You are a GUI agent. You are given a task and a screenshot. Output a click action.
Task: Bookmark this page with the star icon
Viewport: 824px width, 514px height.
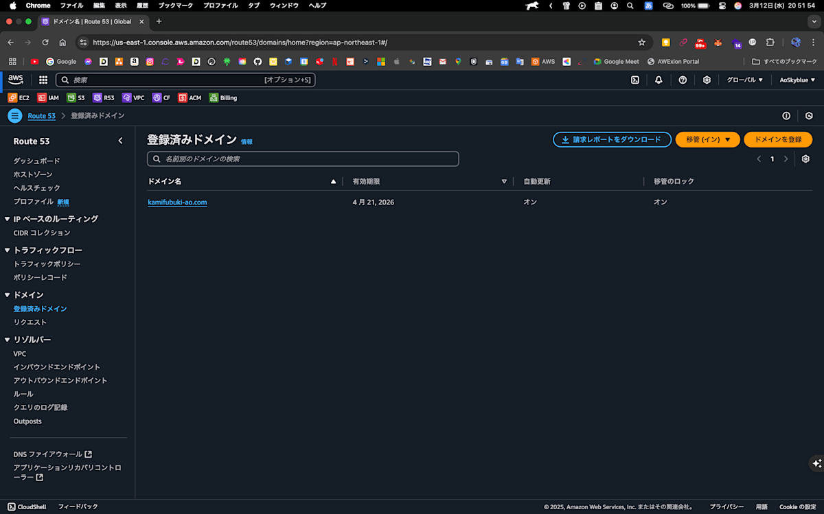click(x=641, y=42)
